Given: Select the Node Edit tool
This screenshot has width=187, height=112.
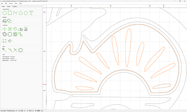Looking at the screenshot, I should (4, 50).
